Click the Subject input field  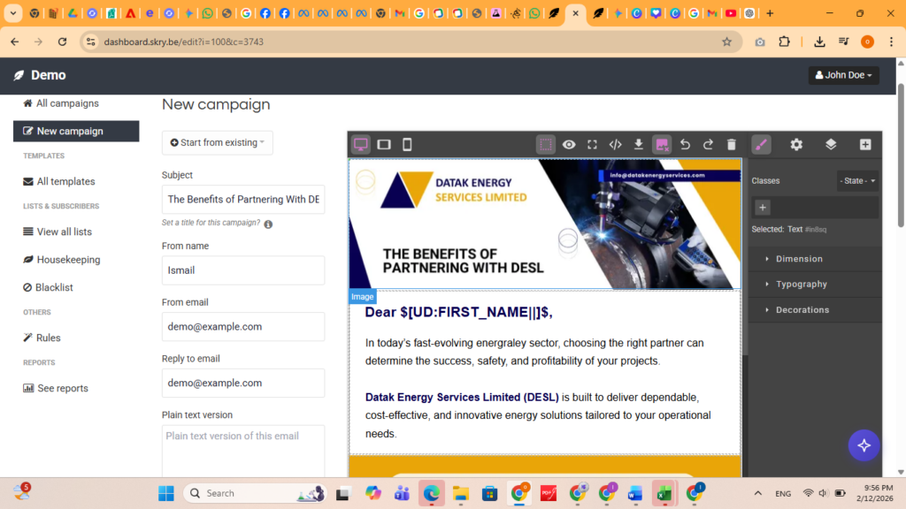243,199
